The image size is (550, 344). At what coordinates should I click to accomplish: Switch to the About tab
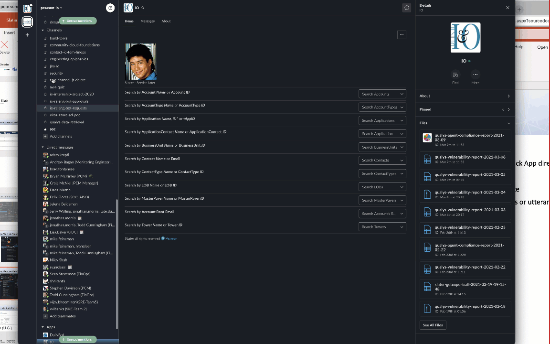[x=166, y=21]
